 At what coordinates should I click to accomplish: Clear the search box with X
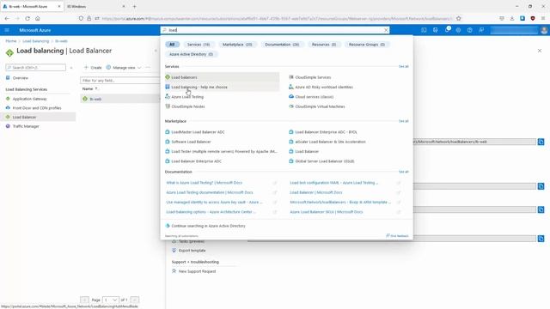tap(386, 30)
